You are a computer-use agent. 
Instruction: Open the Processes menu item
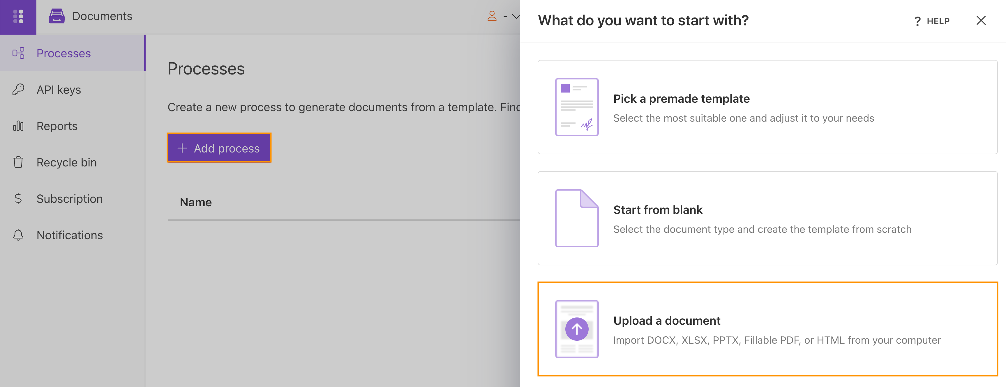[73, 53]
